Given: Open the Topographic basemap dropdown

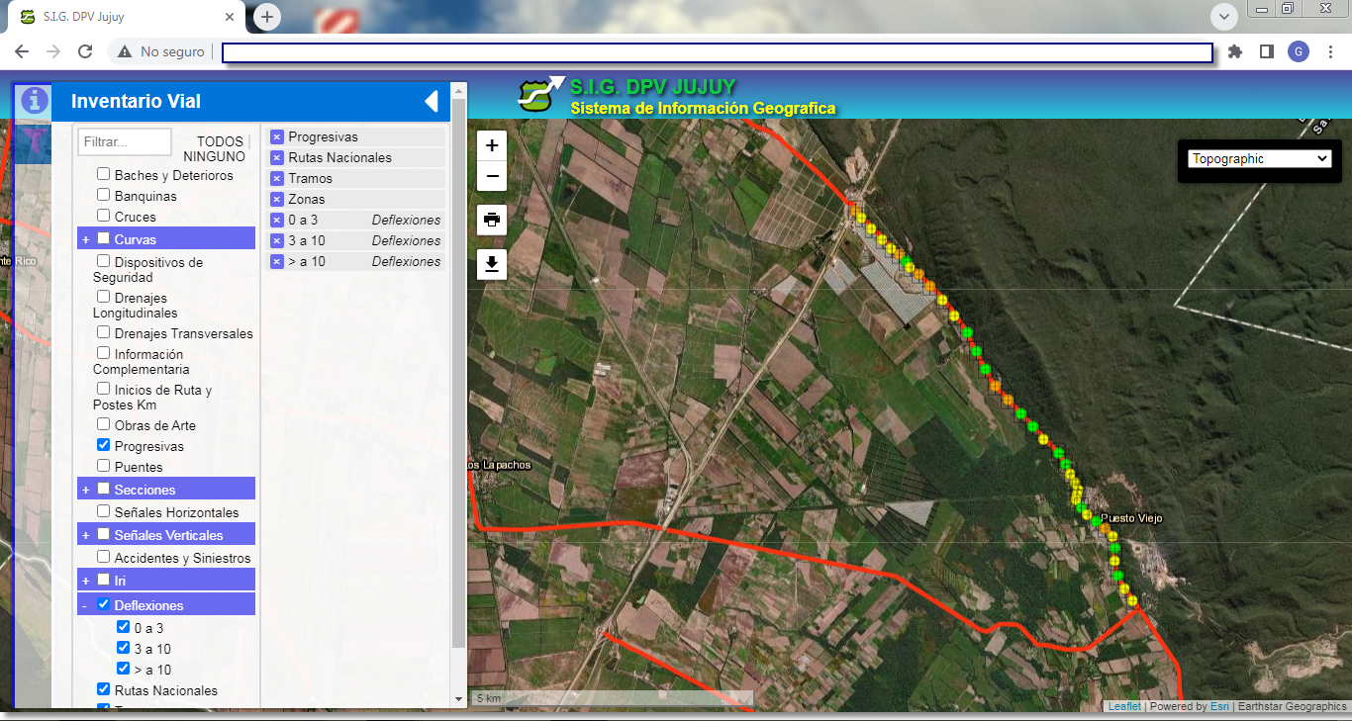Looking at the screenshot, I should tap(1260, 158).
